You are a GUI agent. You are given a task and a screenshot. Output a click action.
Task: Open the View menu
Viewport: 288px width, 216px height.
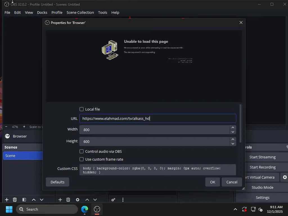(29, 12)
